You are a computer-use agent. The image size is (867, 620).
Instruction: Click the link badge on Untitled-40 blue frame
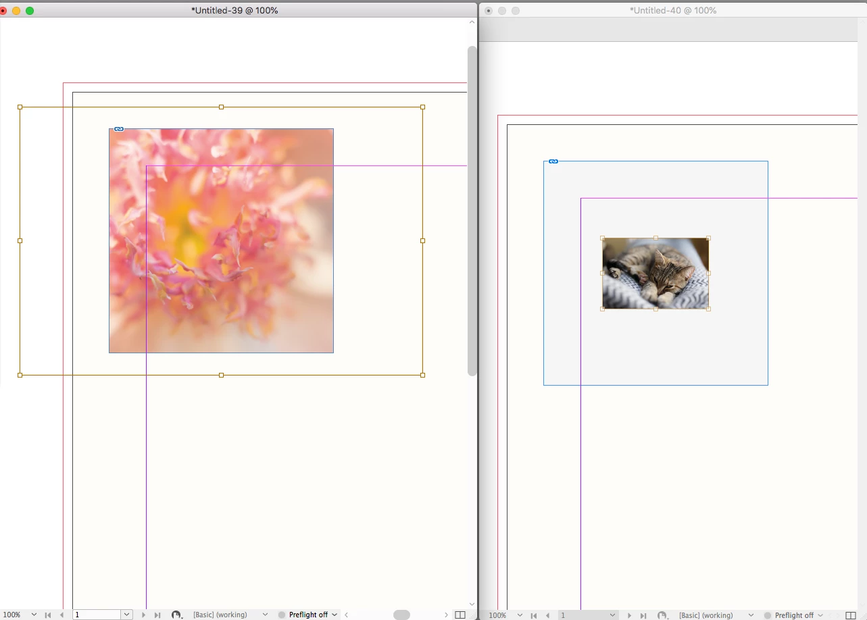tap(553, 161)
